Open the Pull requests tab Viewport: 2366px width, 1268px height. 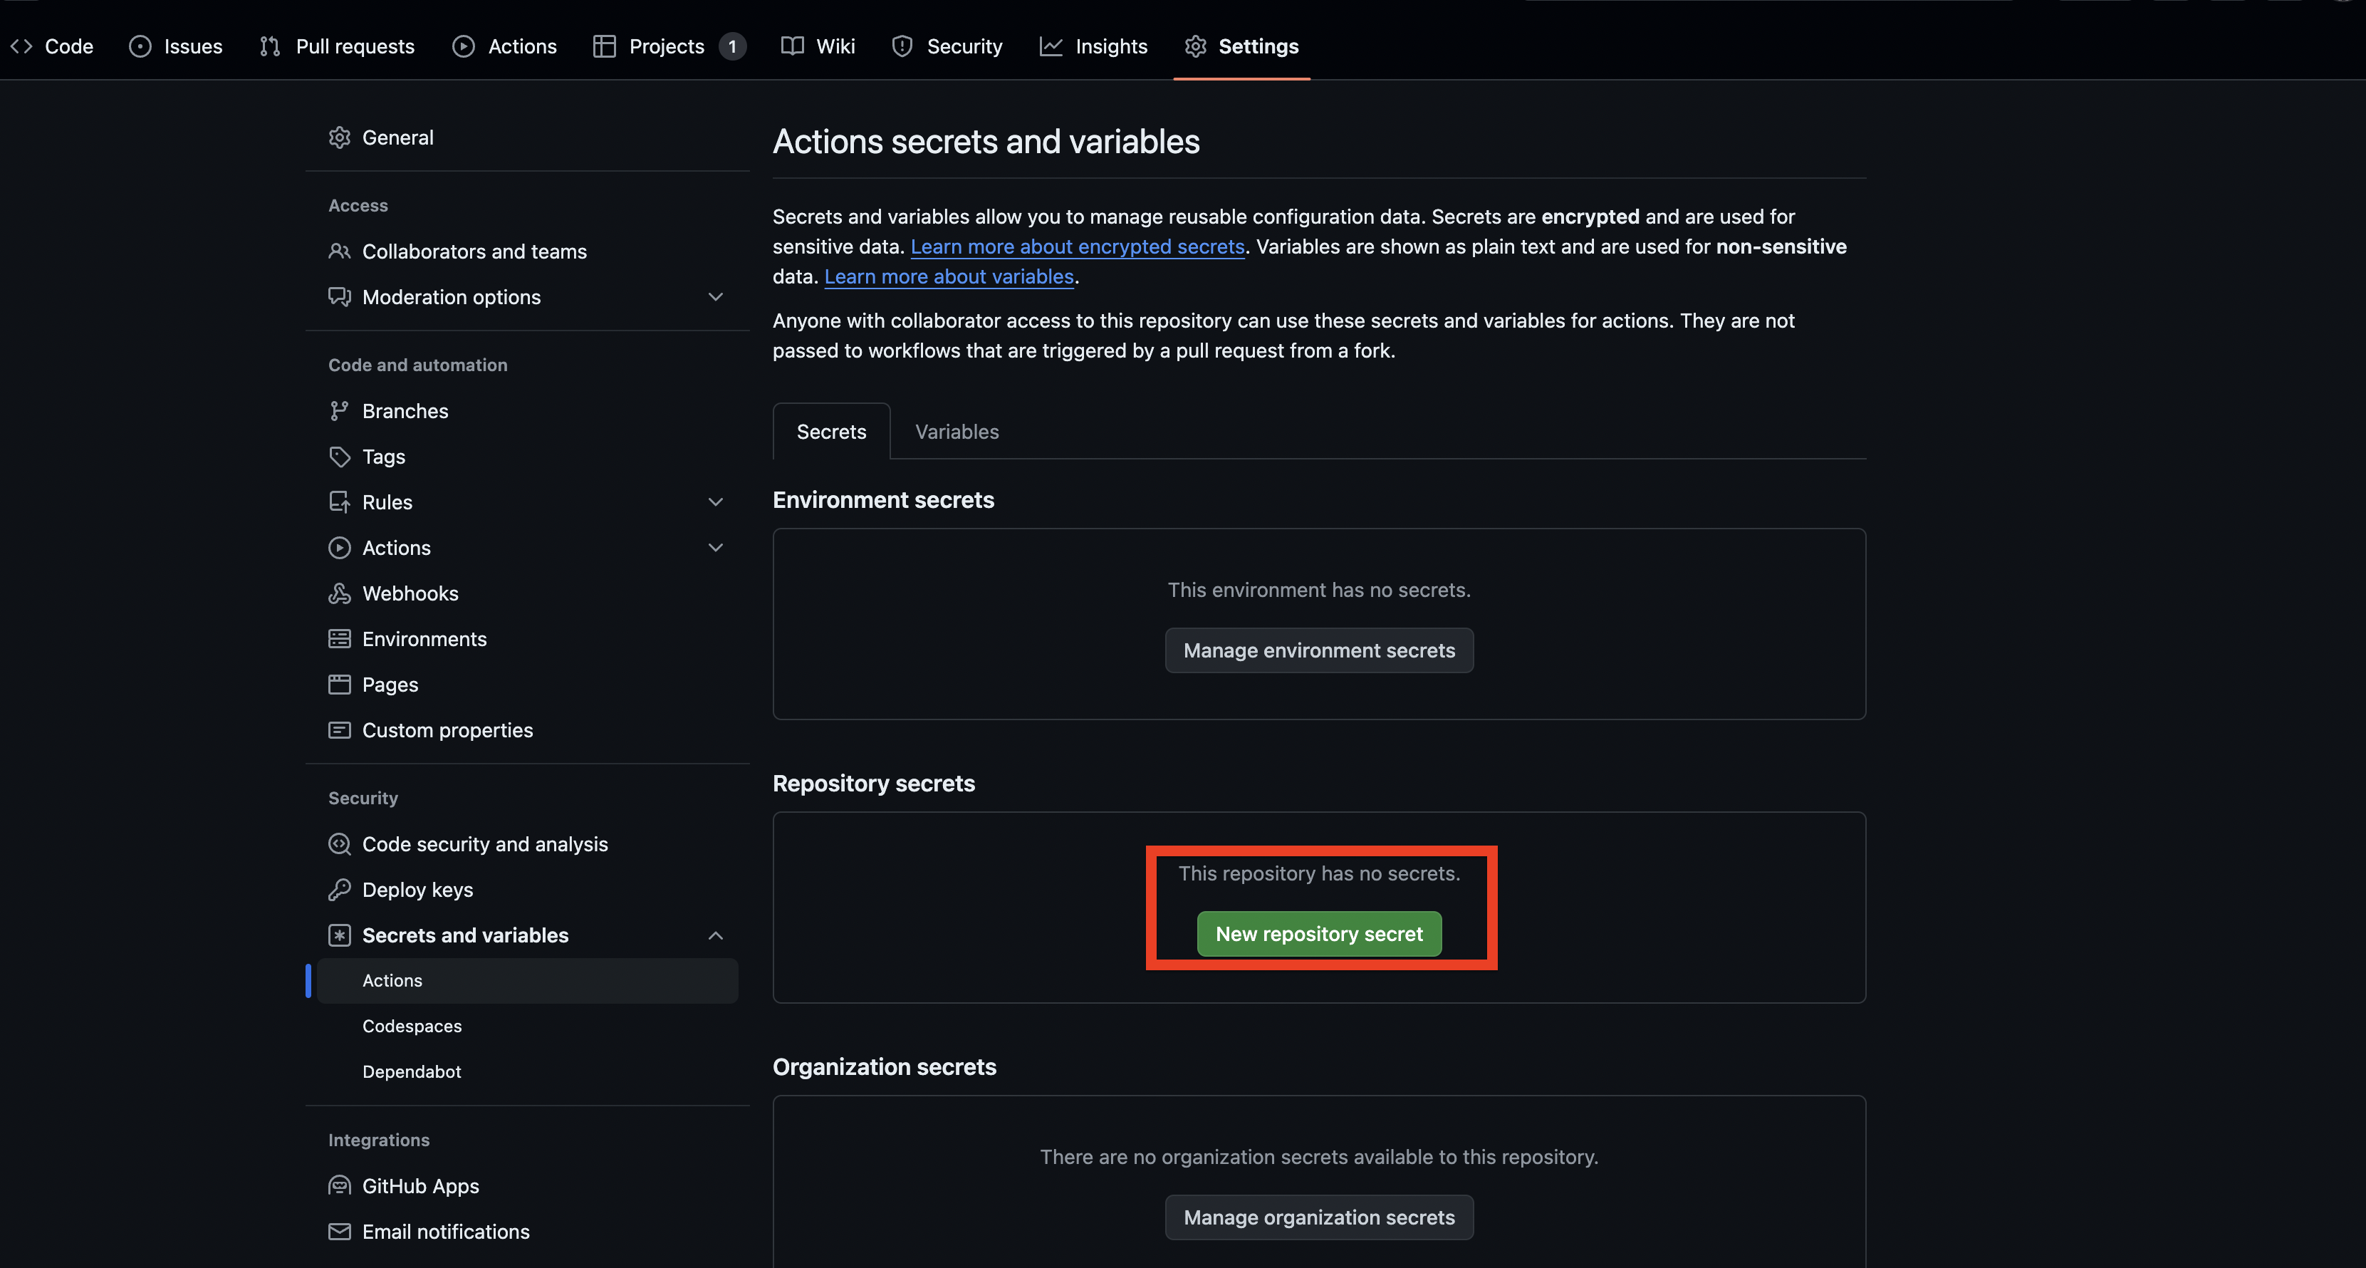(337, 46)
